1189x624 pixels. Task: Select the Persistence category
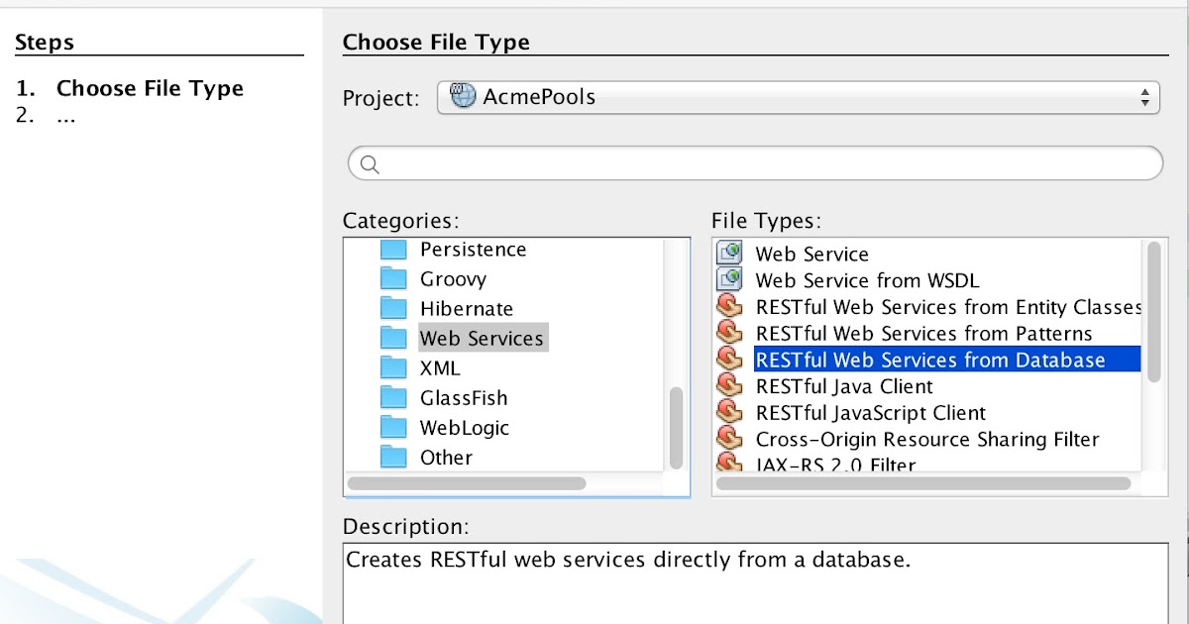(x=473, y=250)
